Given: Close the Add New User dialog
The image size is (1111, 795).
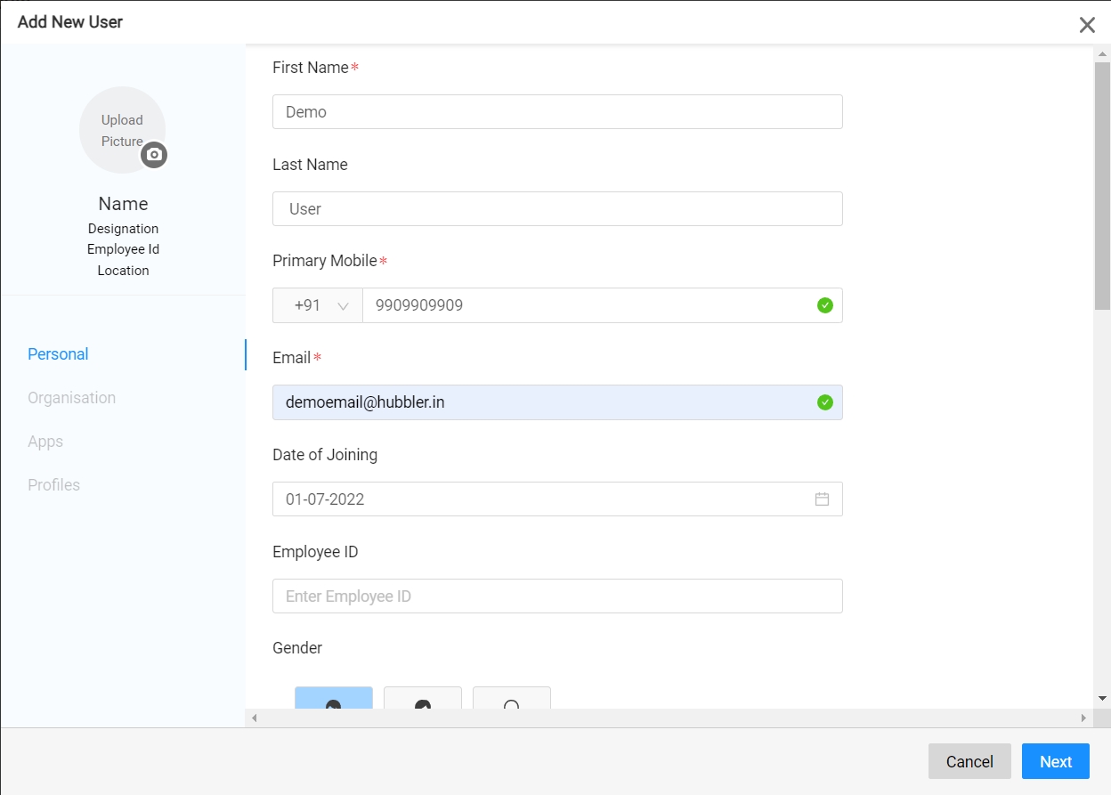Looking at the screenshot, I should point(1087,25).
